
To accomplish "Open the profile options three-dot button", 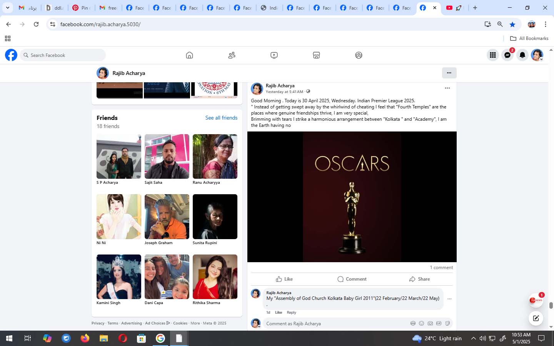I will point(449,73).
